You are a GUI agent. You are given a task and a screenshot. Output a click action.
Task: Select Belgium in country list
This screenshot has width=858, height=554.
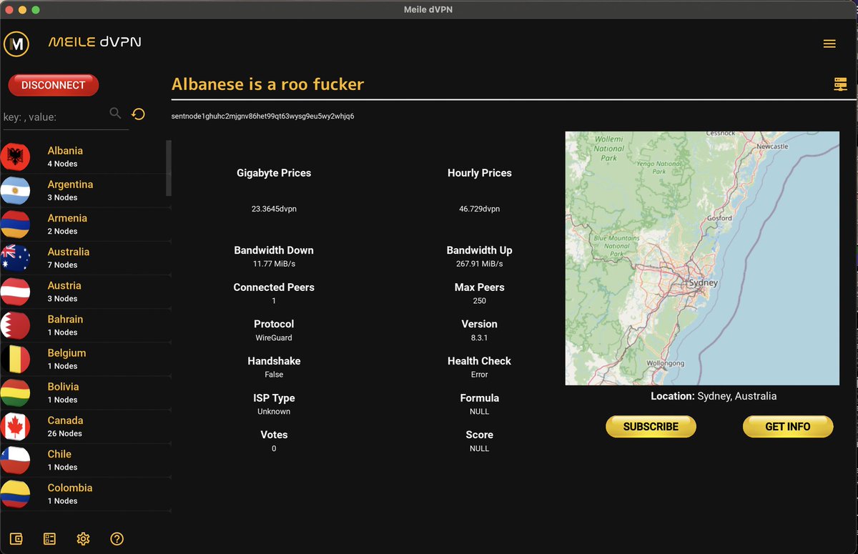tap(66, 352)
